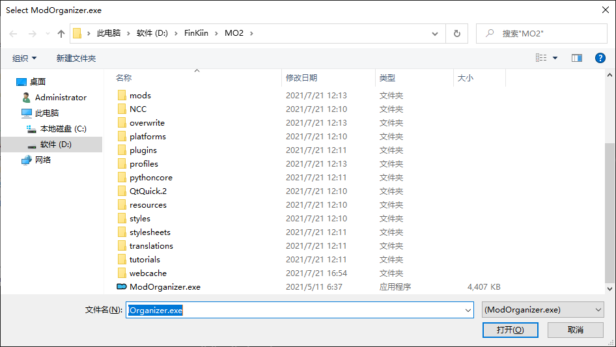Select the translations folder icon

pos(122,245)
